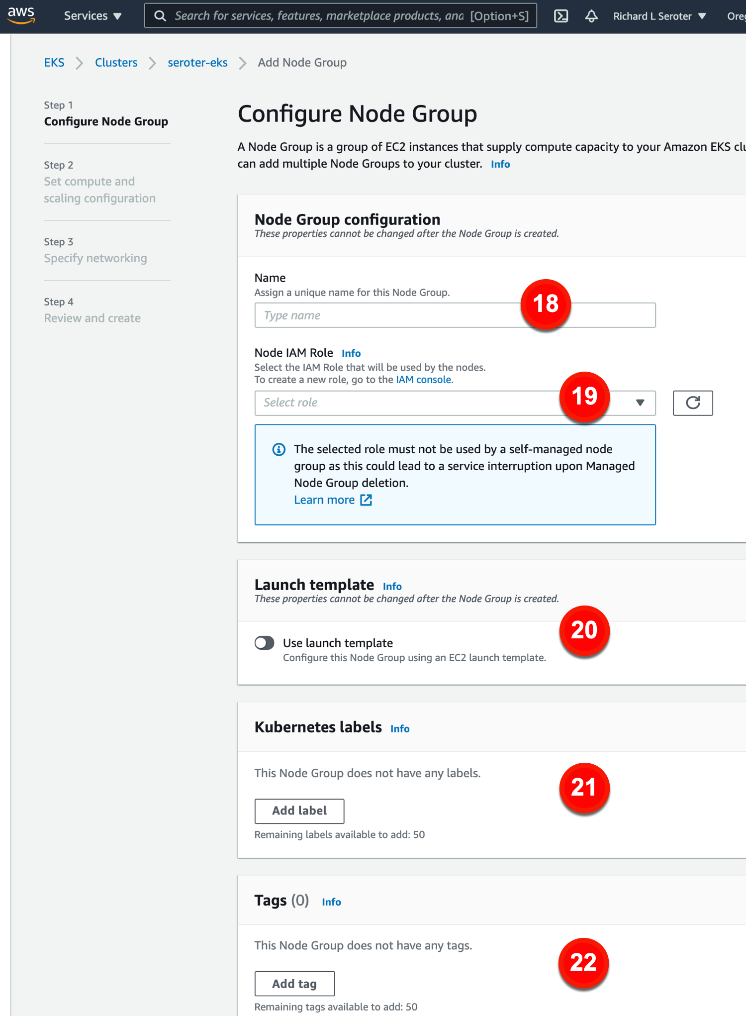Click the search magnifier icon
The width and height of the screenshot is (746, 1016).
tap(160, 16)
